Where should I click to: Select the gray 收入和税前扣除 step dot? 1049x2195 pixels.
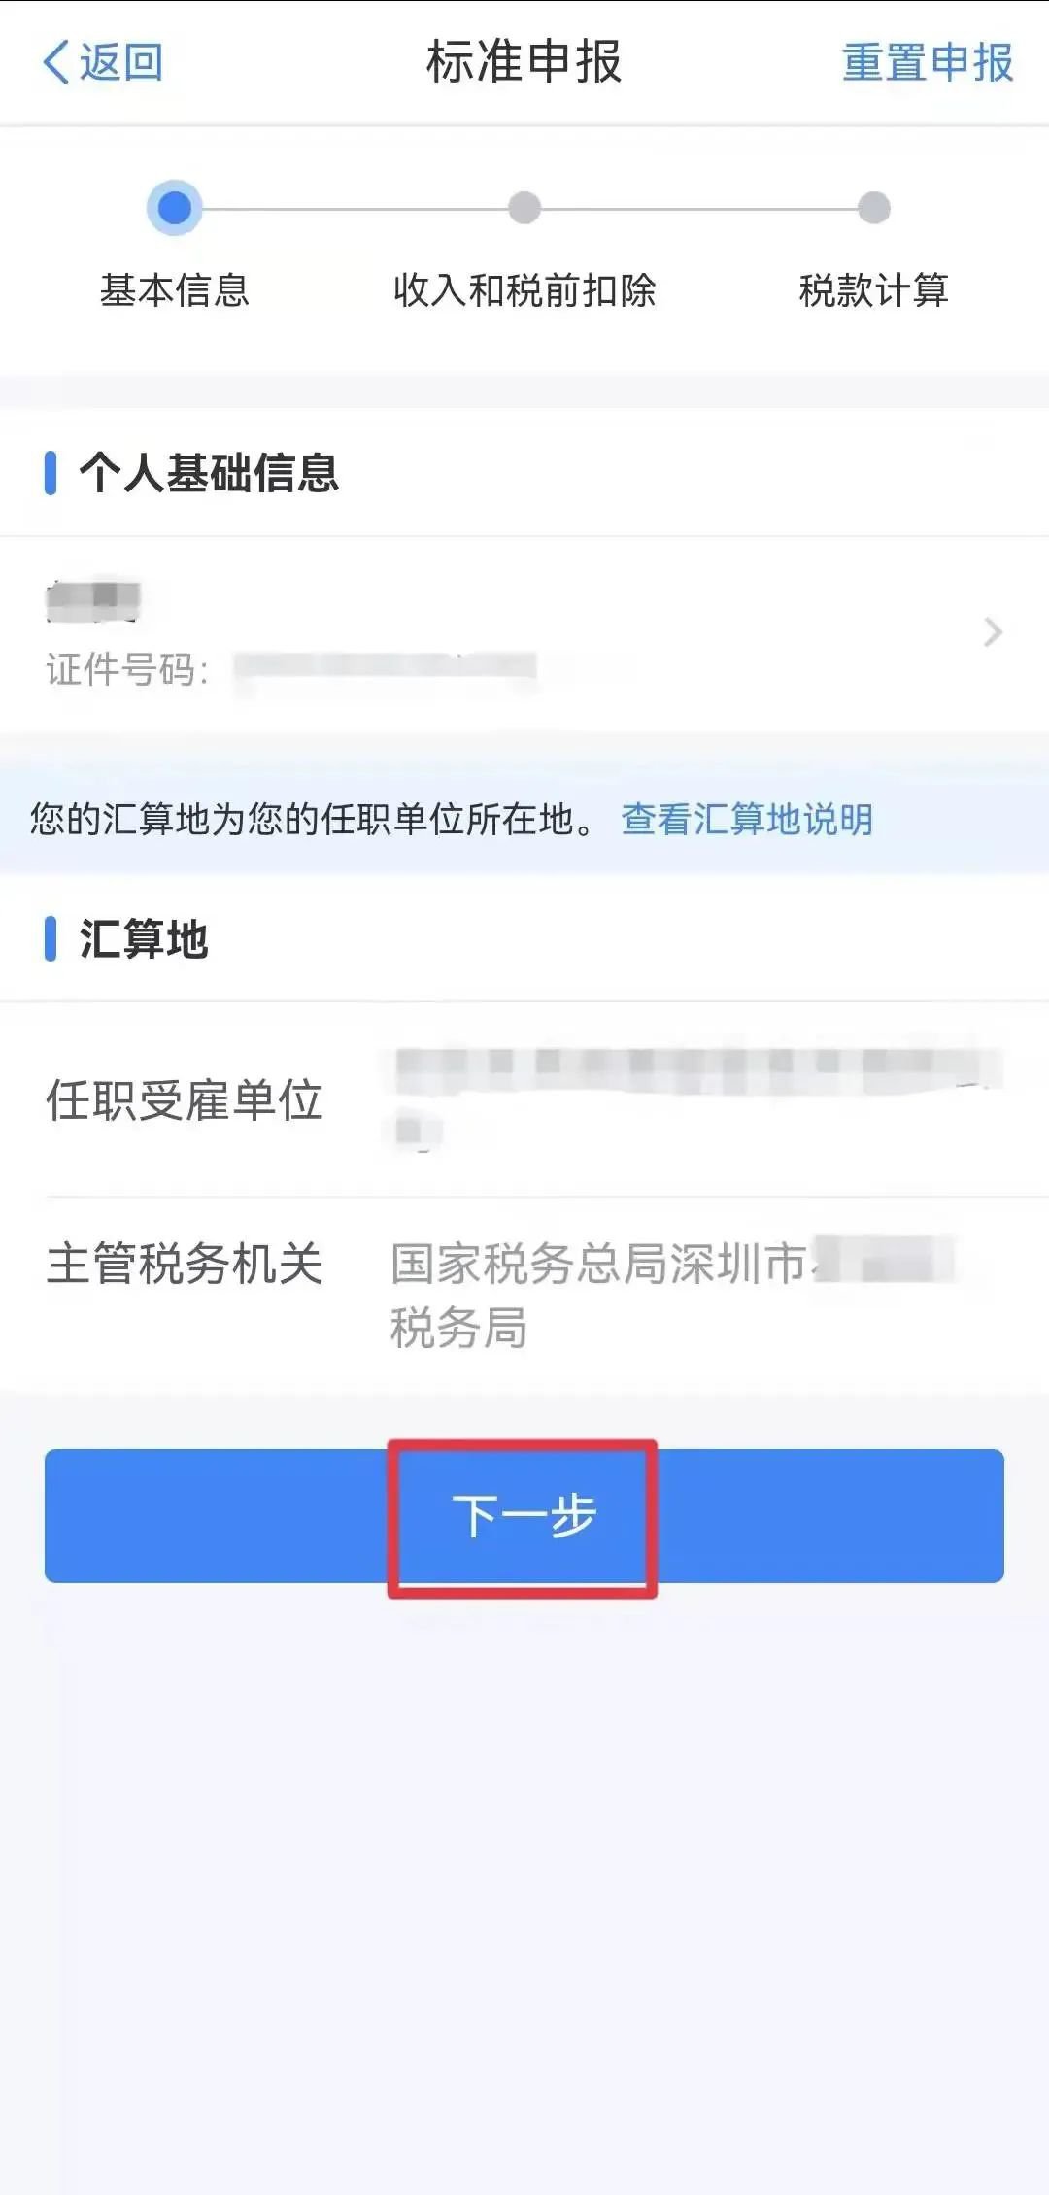(x=524, y=208)
